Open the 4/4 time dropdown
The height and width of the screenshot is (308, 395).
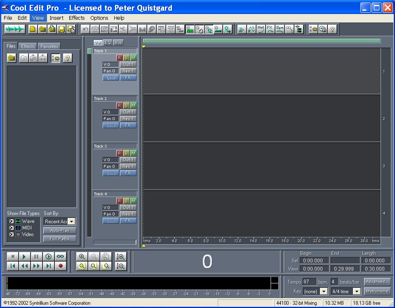click(357, 292)
